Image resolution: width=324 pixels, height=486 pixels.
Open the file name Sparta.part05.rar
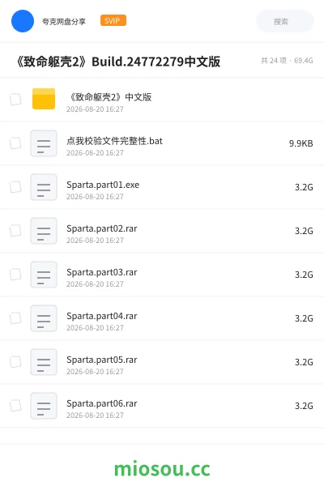pyautogui.click(x=102, y=360)
